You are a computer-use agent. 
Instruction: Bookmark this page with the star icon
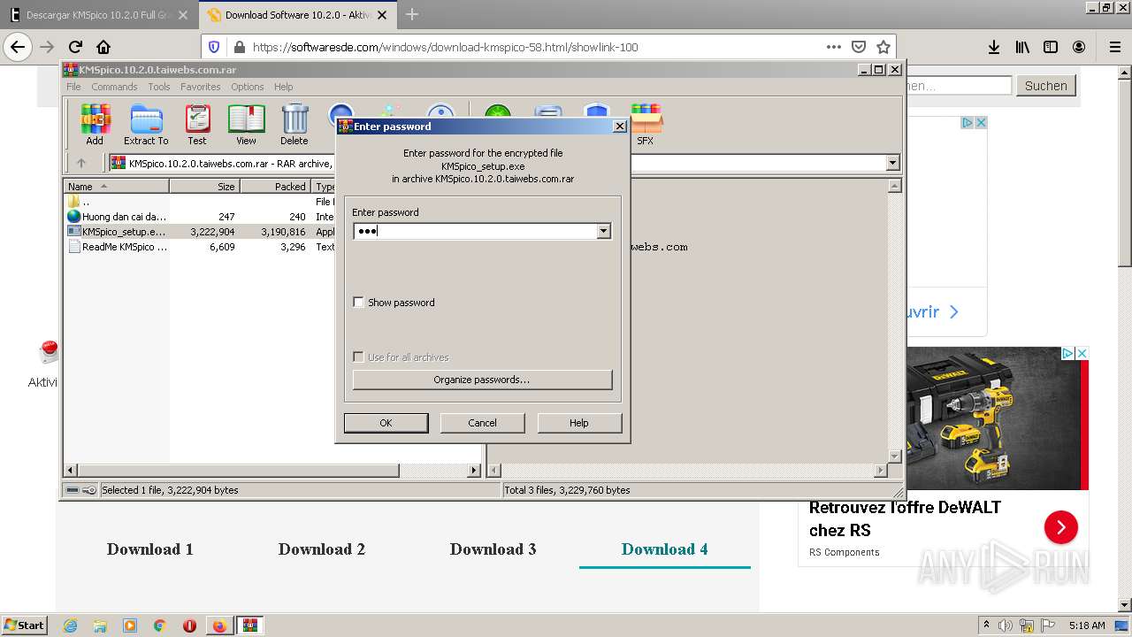click(883, 47)
